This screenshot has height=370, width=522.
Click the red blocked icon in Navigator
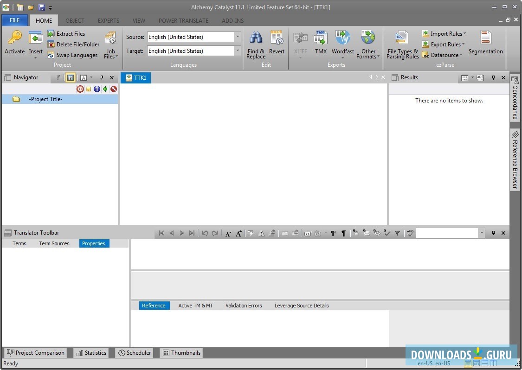point(114,89)
